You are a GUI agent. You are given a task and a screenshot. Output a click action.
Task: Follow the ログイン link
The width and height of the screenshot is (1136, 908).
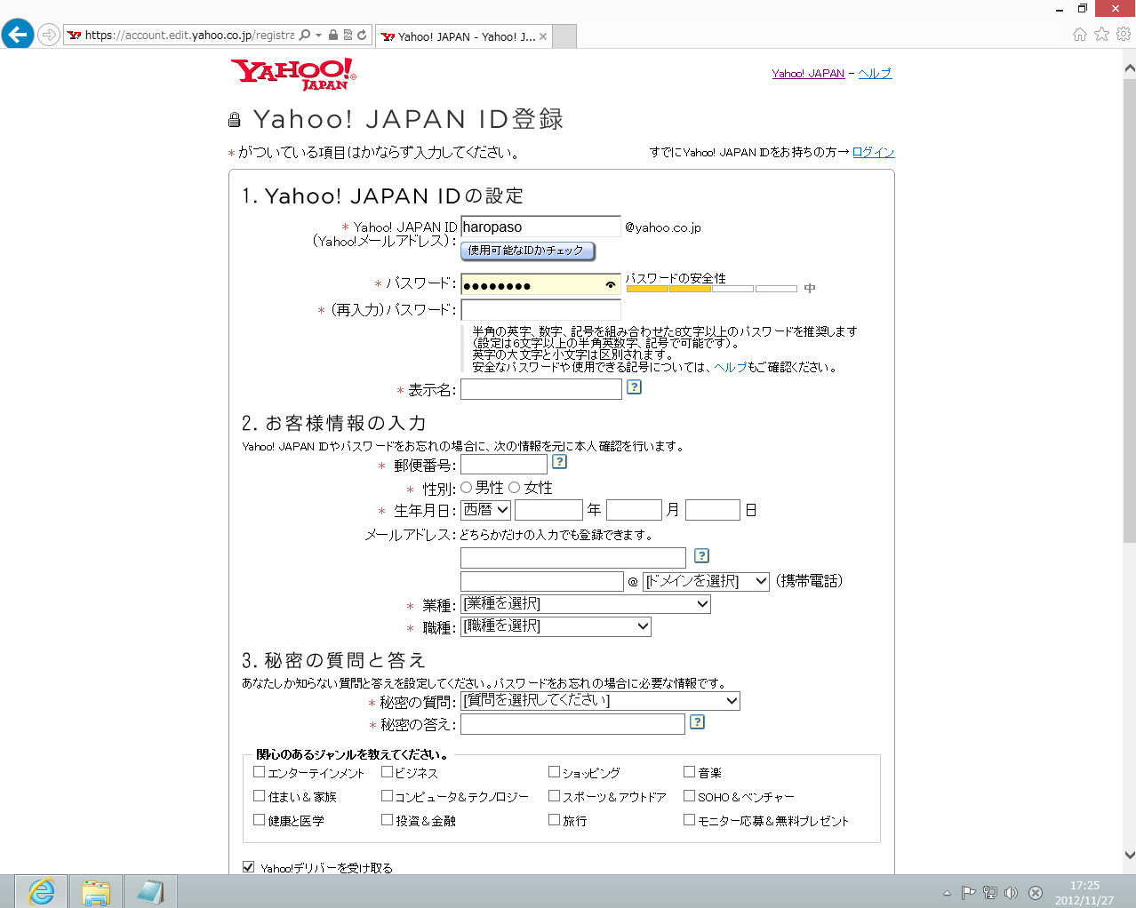[873, 152]
